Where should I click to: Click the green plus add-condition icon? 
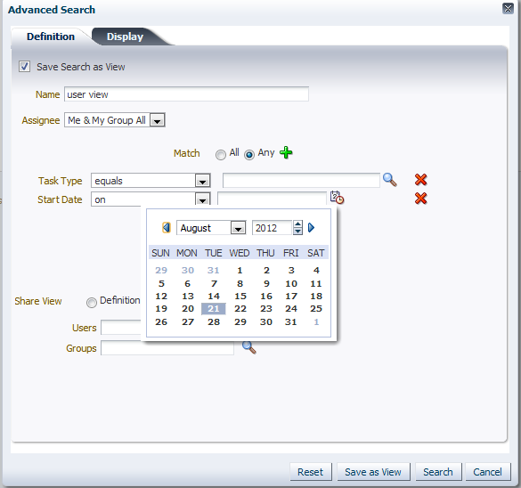[x=286, y=153]
